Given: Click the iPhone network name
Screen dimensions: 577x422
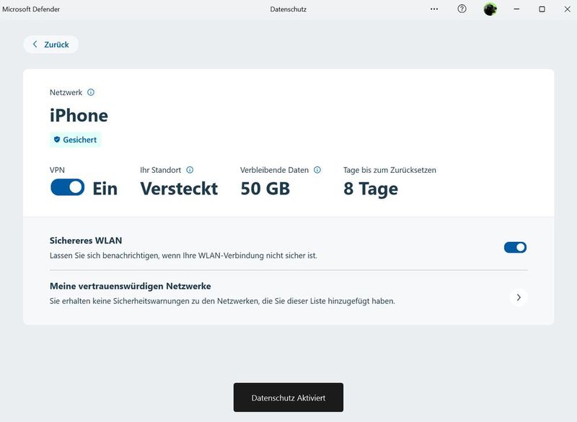Looking at the screenshot, I should pos(79,115).
